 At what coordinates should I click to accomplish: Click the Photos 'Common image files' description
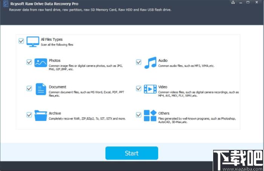(x=86, y=68)
